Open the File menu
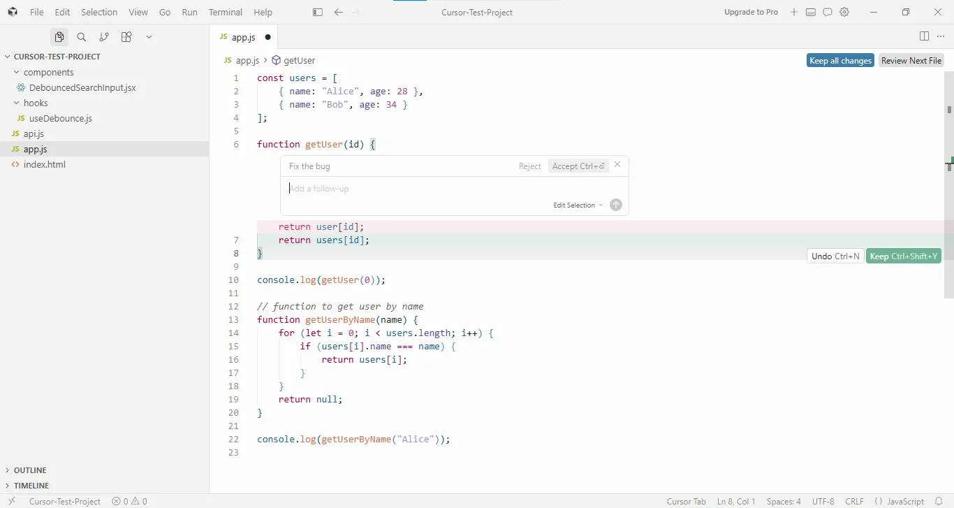This screenshot has height=508, width=954. pos(36,12)
